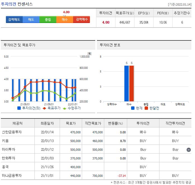Image resolution: width=195 pixels, height=185 pixels.
Task: Select the 신한금융투자 provider row
Action: (x=96, y=132)
